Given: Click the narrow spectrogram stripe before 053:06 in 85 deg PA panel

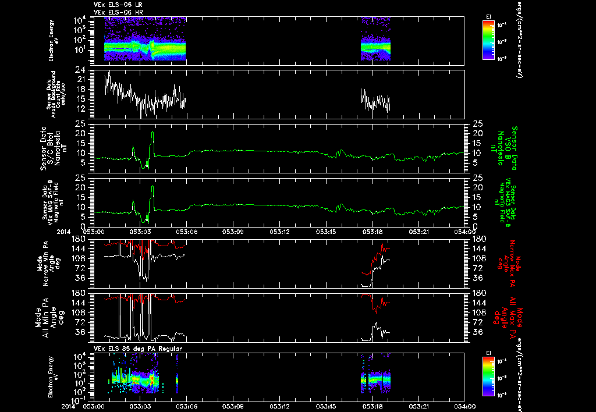Looking at the screenshot, I should (x=177, y=374).
